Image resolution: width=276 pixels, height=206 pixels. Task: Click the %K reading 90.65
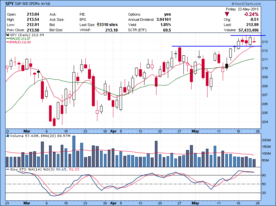coord(61,169)
